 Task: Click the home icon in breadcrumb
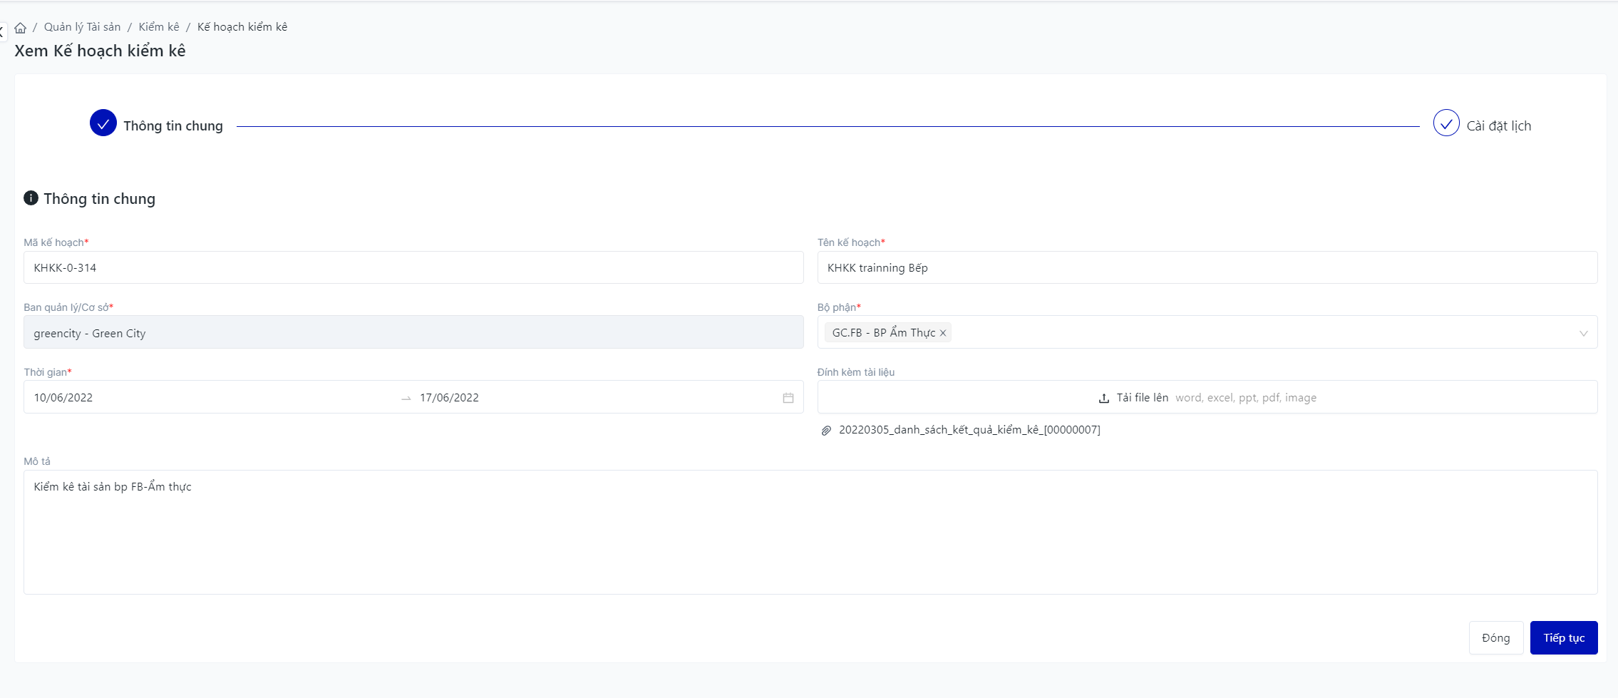pos(21,28)
